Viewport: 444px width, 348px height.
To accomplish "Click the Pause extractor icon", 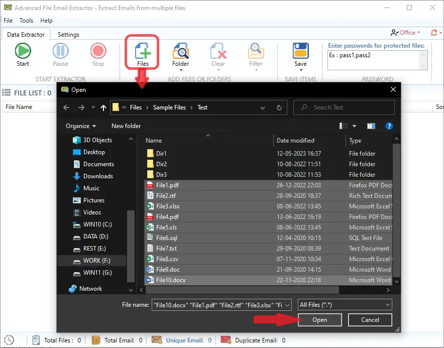I will [60, 55].
